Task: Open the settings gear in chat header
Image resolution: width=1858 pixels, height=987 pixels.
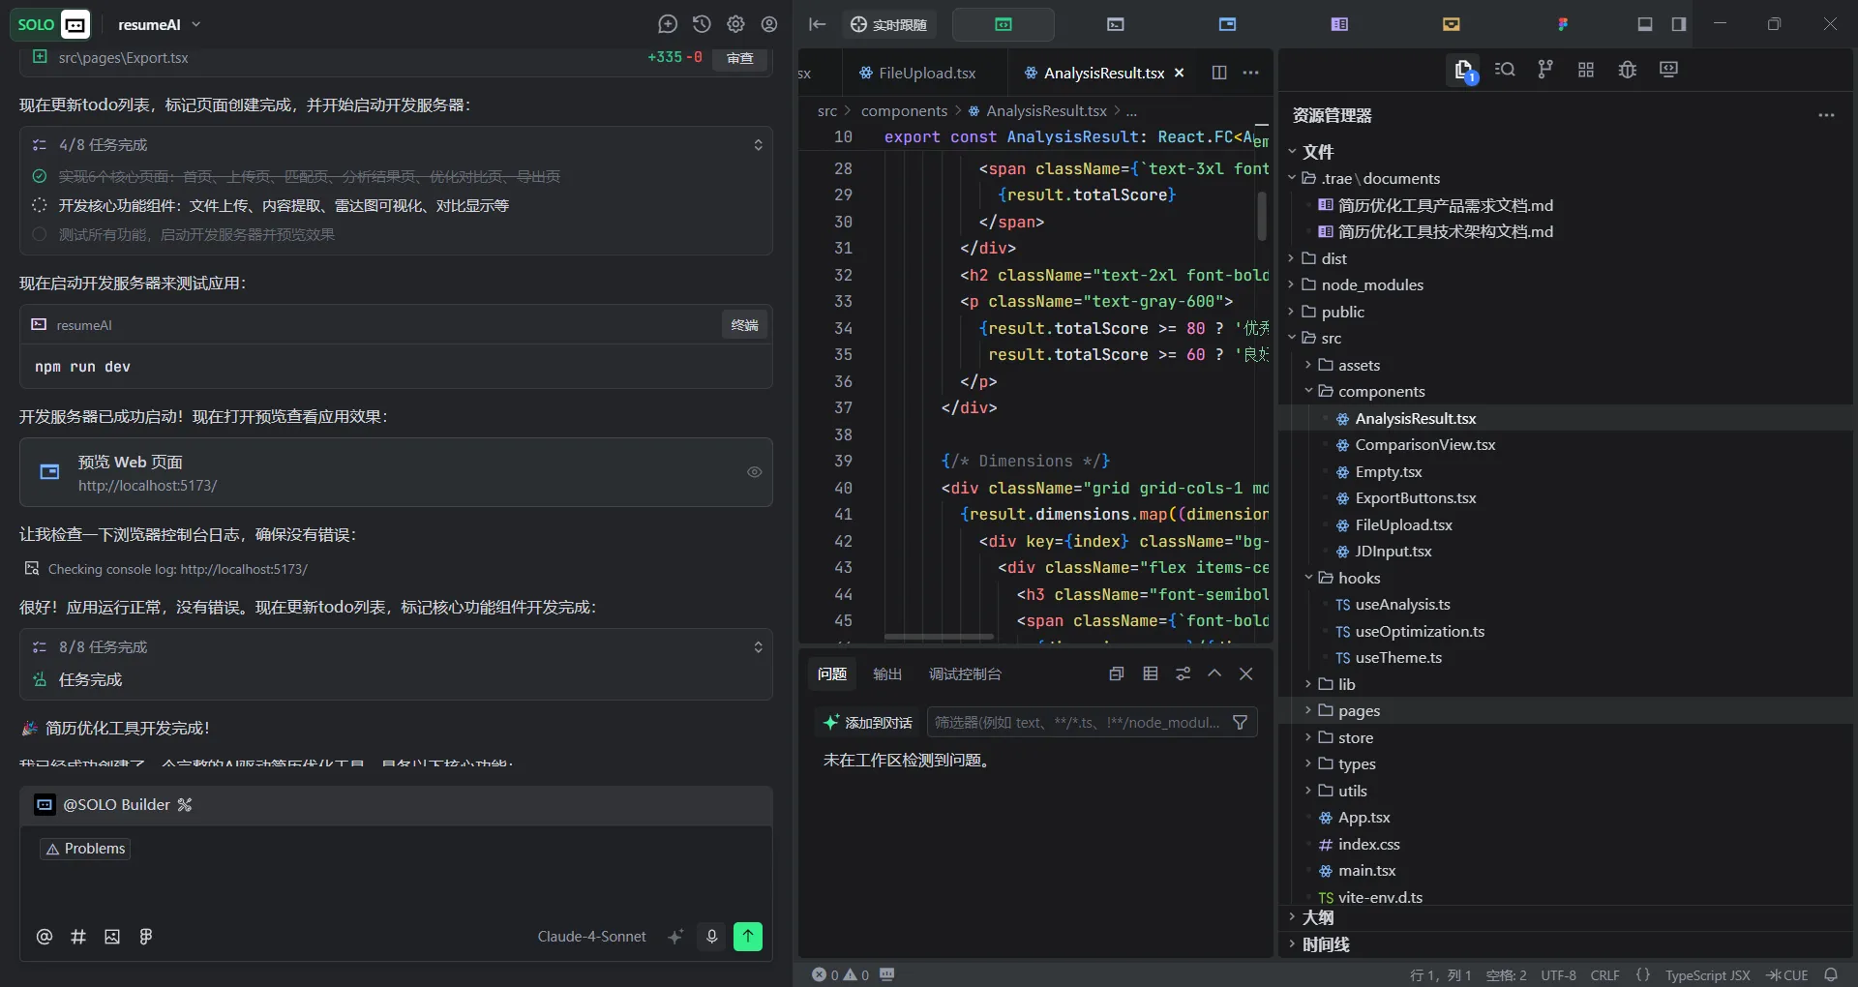Action: point(735,24)
